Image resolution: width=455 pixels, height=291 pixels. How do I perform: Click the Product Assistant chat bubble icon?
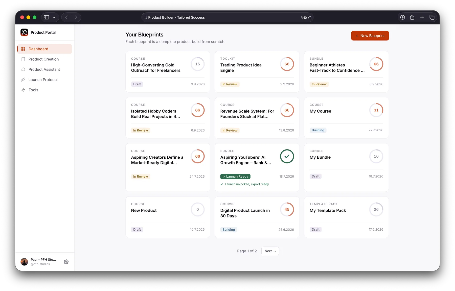(x=23, y=69)
